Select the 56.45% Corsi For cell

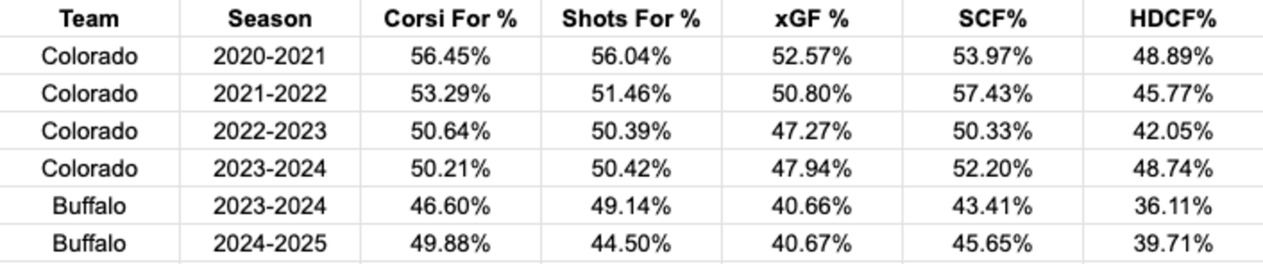tap(451, 56)
